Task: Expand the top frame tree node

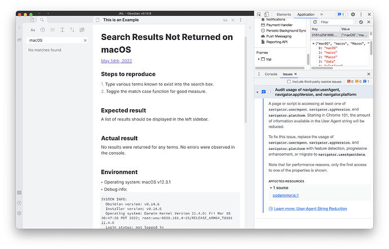Action: [x=259, y=59]
